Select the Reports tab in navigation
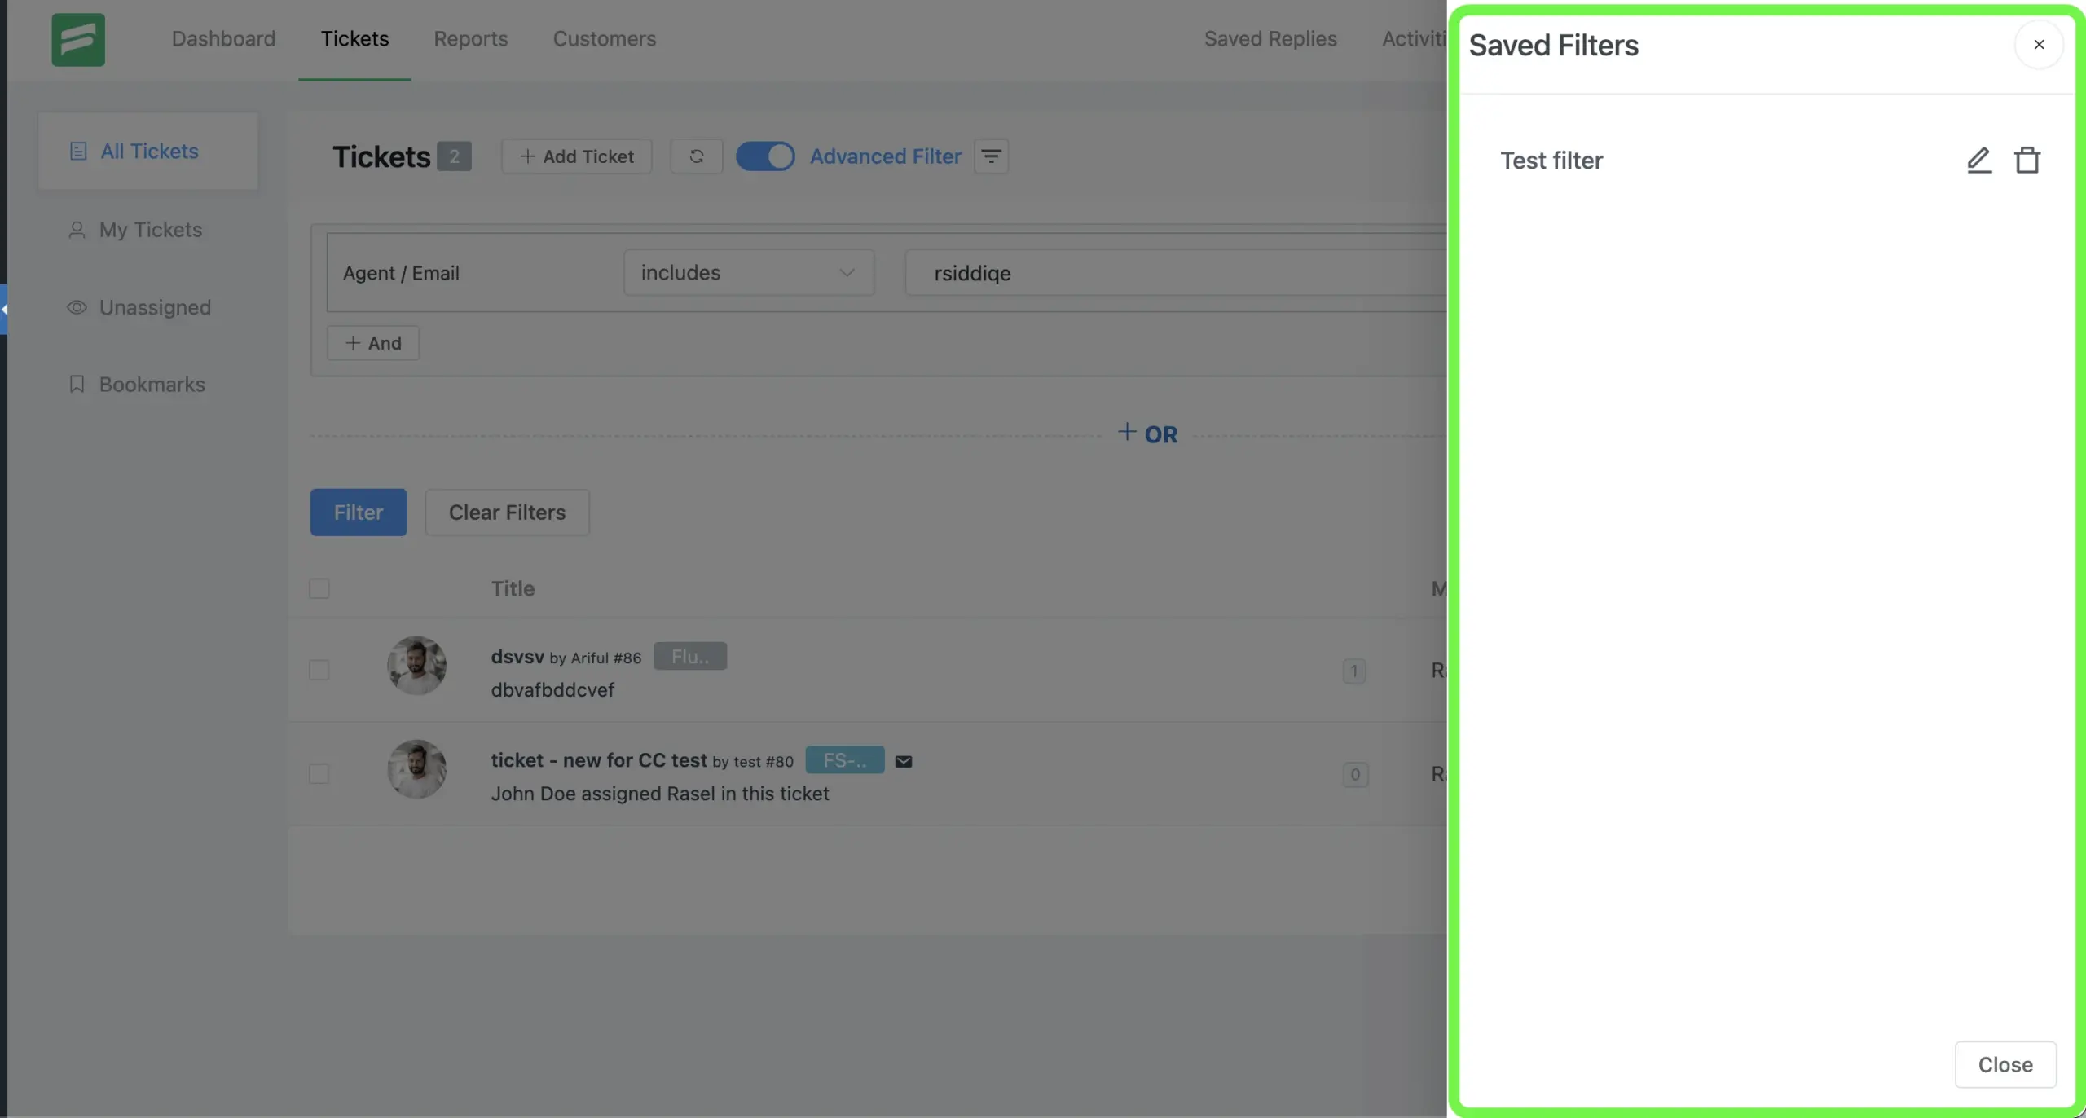This screenshot has width=2086, height=1118. 470,37
